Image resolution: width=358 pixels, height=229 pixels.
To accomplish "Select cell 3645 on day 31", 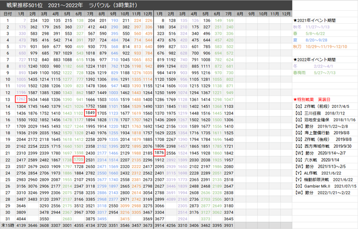I will tap(229, 219).
